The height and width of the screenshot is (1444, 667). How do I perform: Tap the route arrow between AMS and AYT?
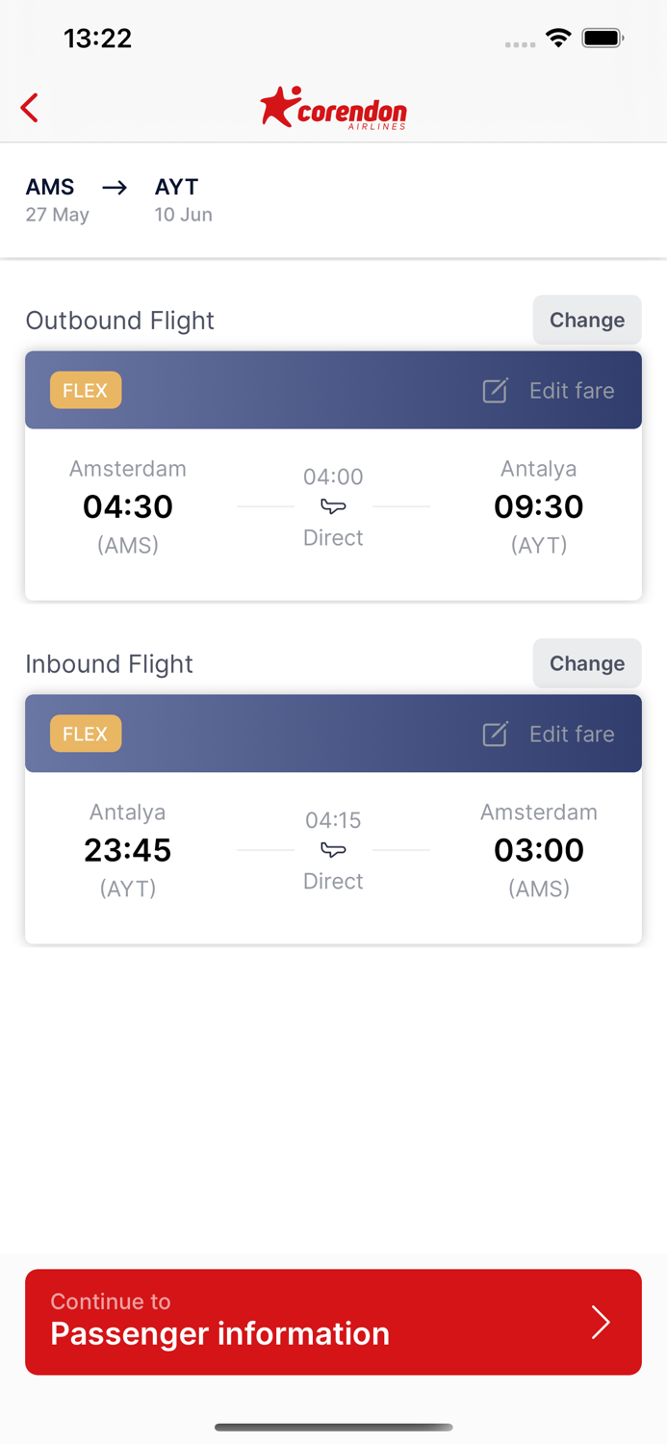pos(115,188)
